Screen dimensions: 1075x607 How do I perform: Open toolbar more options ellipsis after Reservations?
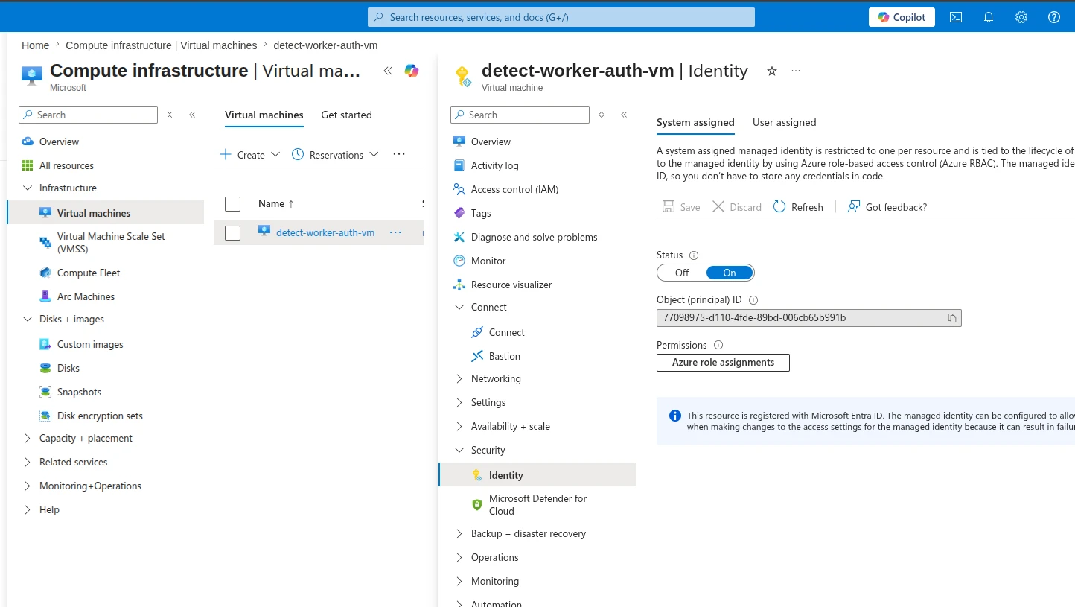(x=399, y=154)
